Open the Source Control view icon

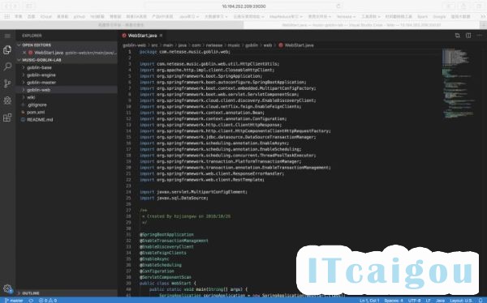click(7, 83)
